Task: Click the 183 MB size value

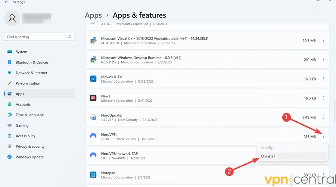Action: point(309,137)
